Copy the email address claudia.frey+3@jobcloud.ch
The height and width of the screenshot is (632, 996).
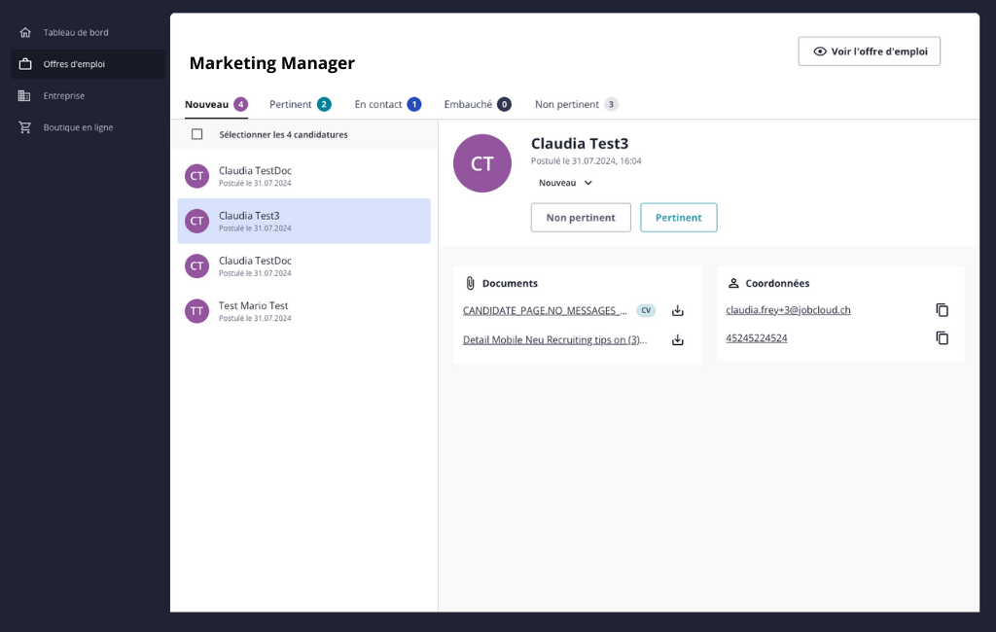(x=942, y=310)
